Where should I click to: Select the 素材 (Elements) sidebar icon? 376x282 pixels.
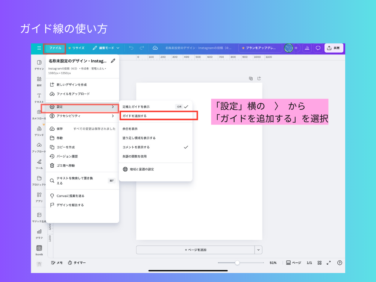click(38, 80)
